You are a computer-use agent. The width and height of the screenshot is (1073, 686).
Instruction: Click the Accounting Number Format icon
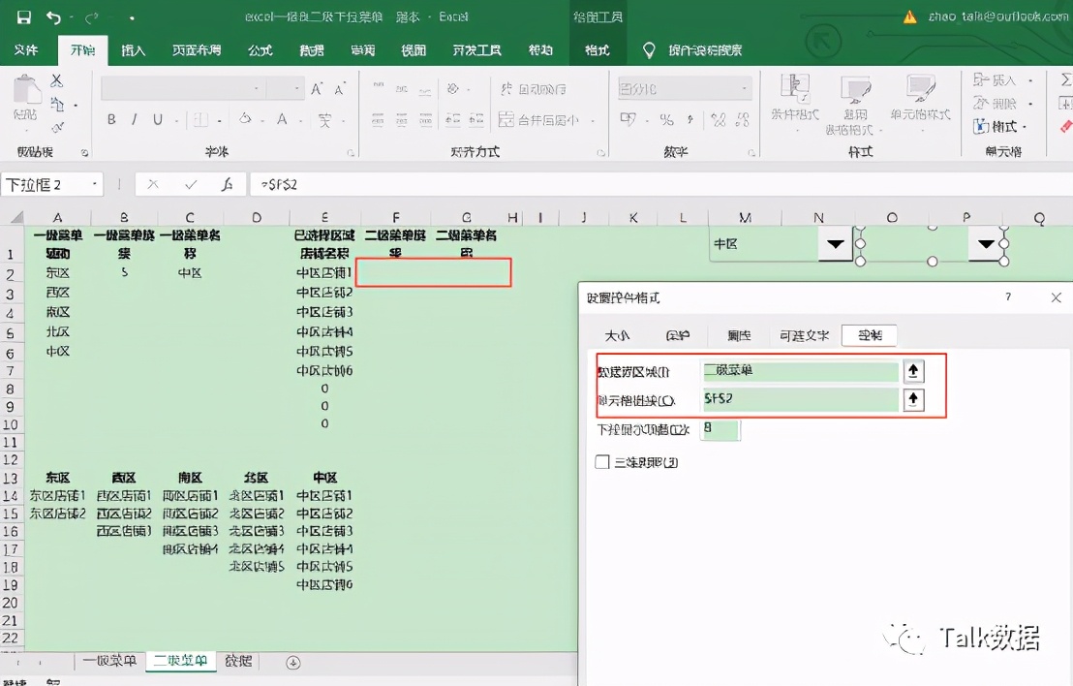pyautogui.click(x=628, y=120)
